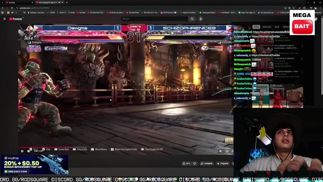Pause the video playback
This screenshot has height=182, width=323.
22,151
